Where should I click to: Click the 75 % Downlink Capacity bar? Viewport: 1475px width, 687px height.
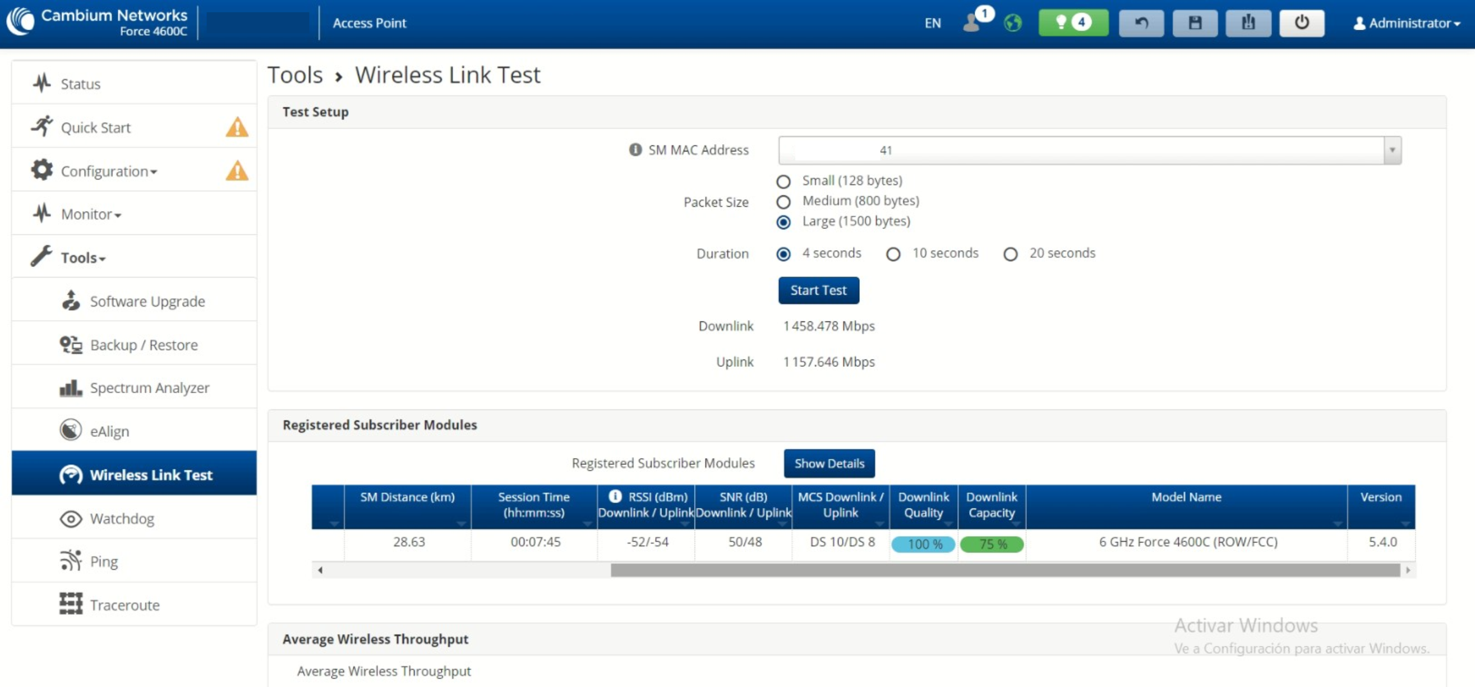click(991, 544)
